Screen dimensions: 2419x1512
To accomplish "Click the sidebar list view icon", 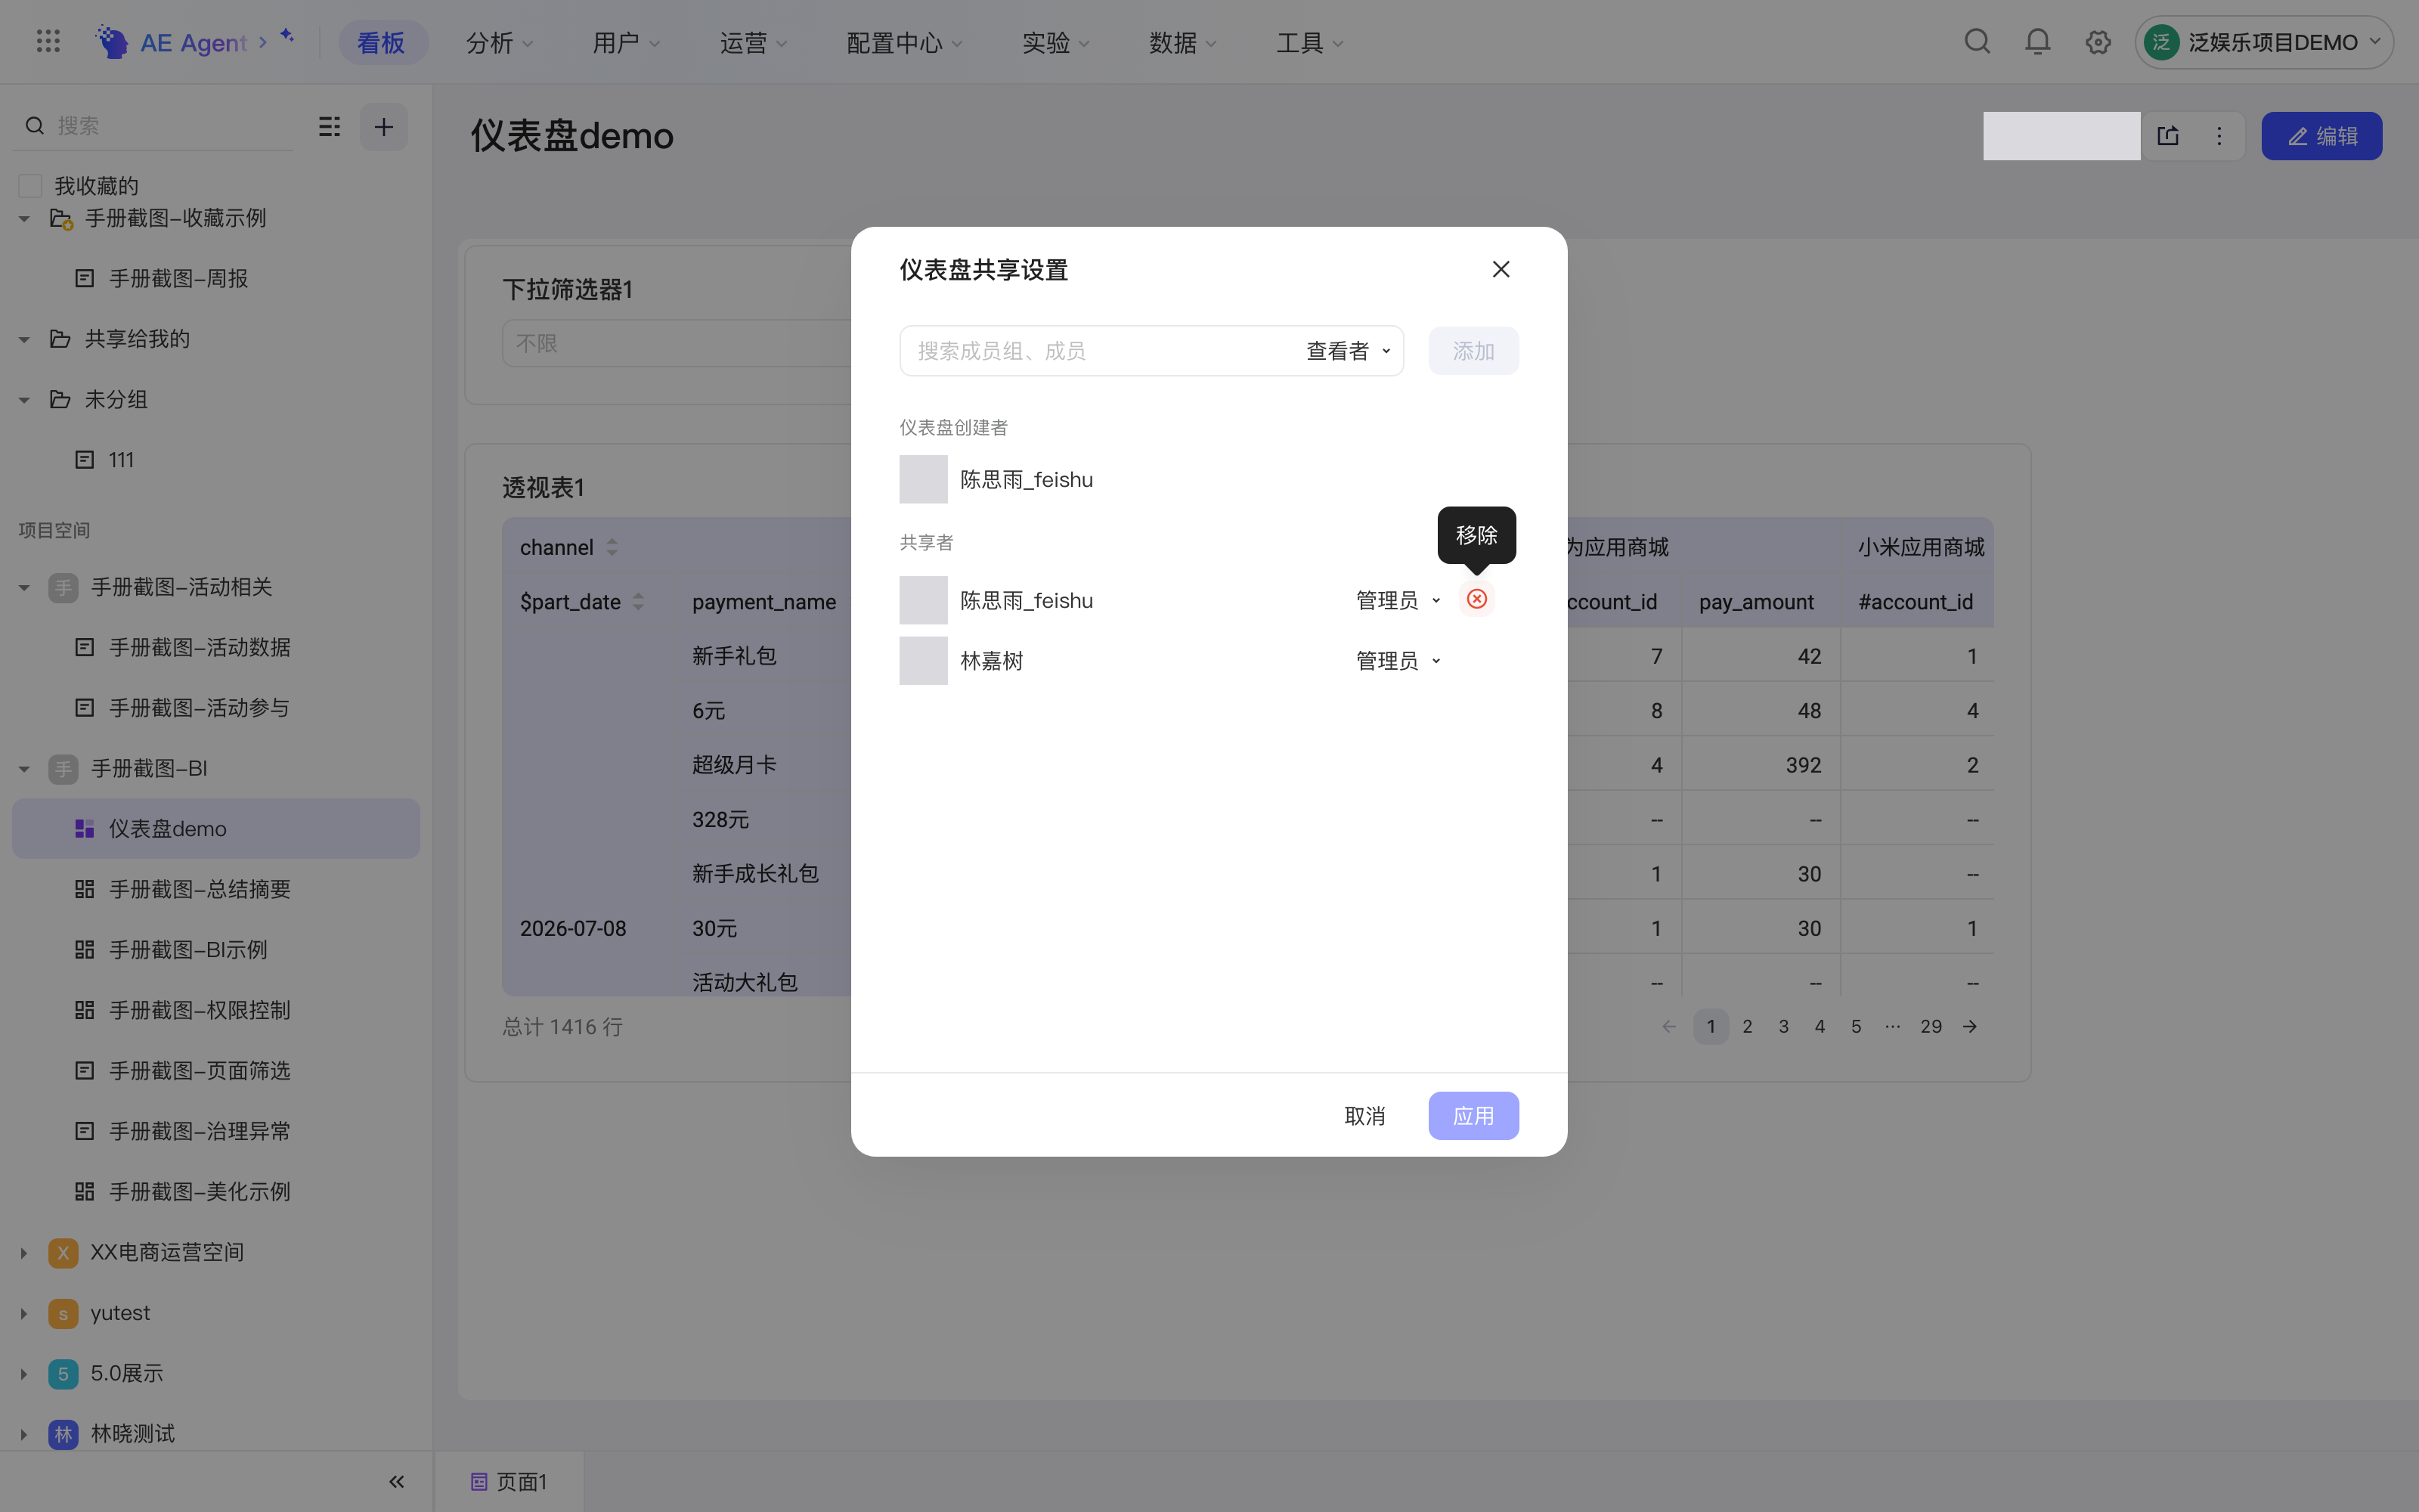I will [x=330, y=127].
